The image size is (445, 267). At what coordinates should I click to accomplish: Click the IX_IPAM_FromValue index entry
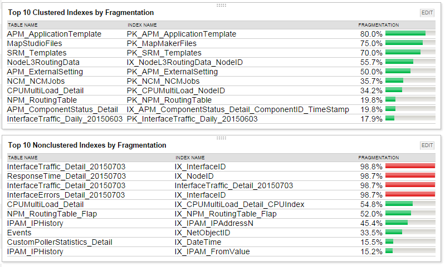click(x=212, y=251)
